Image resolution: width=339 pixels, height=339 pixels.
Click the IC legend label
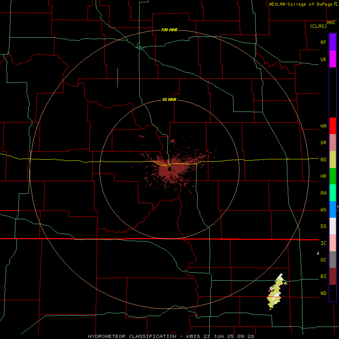(323, 243)
